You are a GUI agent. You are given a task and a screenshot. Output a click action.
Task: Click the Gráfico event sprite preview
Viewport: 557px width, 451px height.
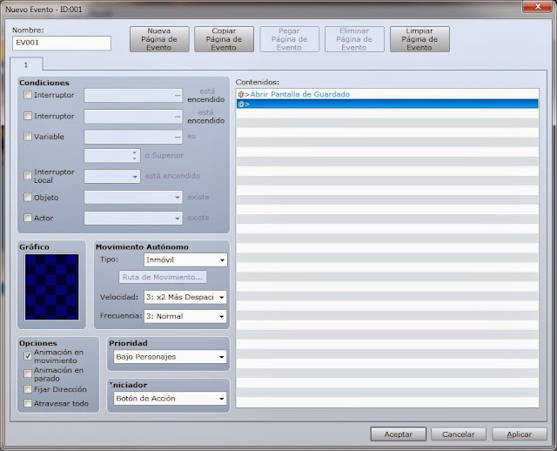(52, 286)
